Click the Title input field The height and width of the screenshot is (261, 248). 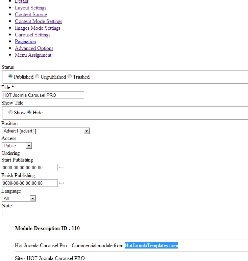pos(43,95)
